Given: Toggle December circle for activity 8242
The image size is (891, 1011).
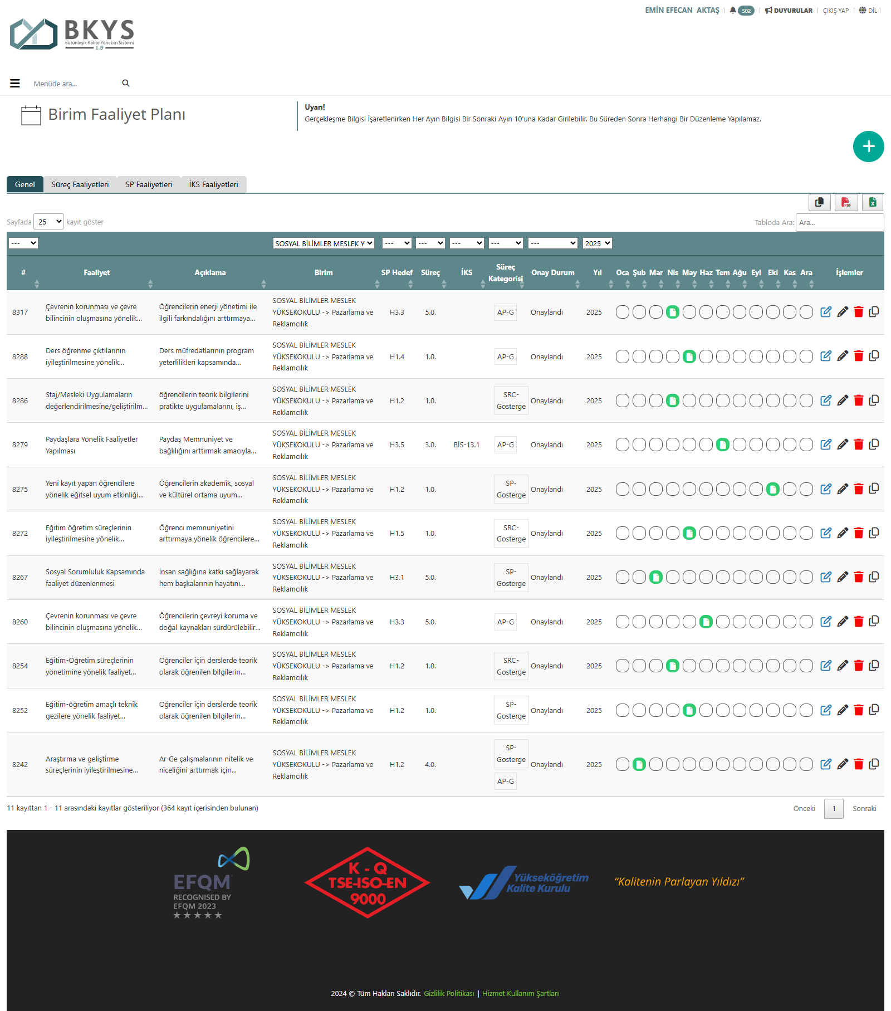Looking at the screenshot, I should click(x=806, y=764).
